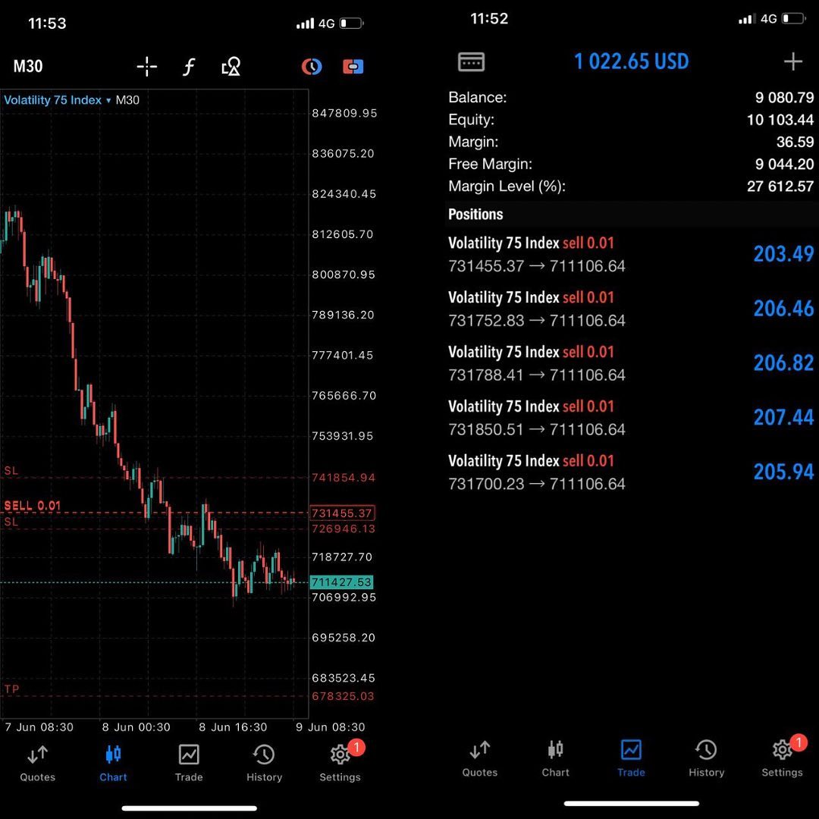This screenshot has height=819, width=819.
Task: Go to History tab on chart screen
Action: pyautogui.click(x=265, y=763)
